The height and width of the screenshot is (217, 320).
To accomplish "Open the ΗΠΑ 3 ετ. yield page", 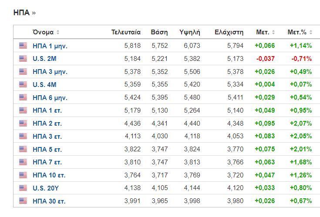I will [x=47, y=137].
